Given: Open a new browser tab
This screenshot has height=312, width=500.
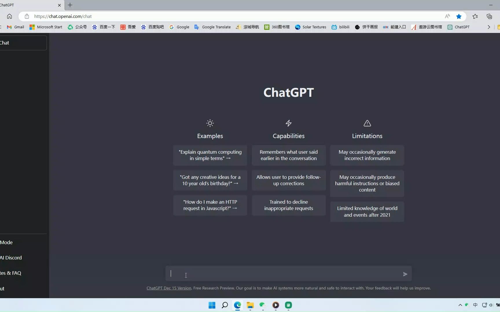Looking at the screenshot, I should pos(70,5).
